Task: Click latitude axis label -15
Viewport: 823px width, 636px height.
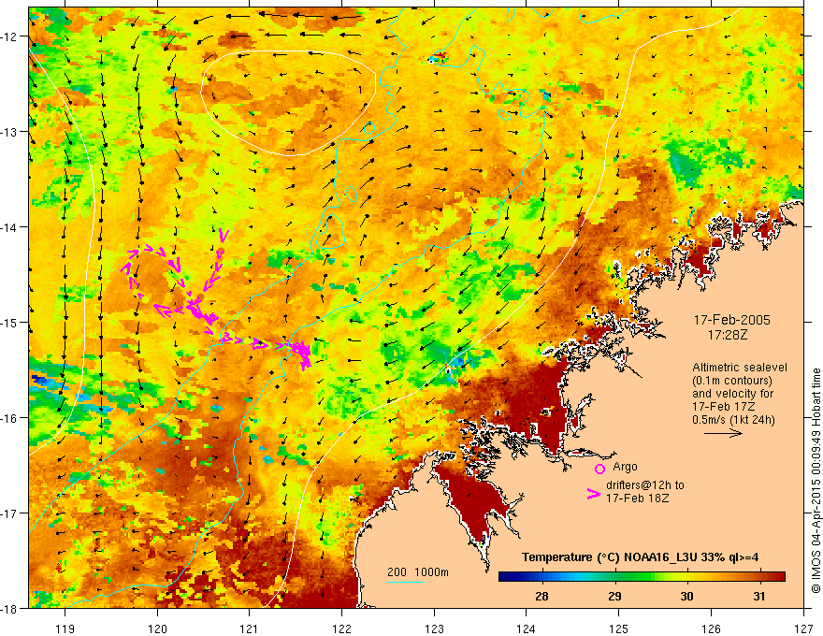Action: click(10, 322)
